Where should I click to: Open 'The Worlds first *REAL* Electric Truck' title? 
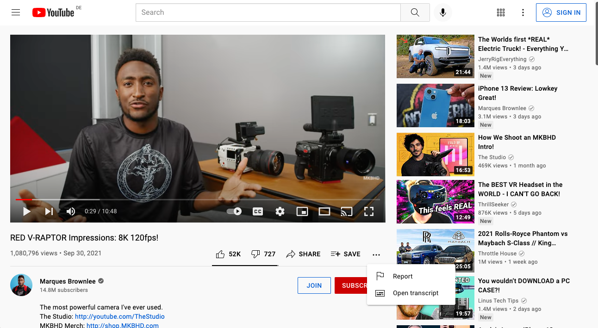tap(523, 44)
